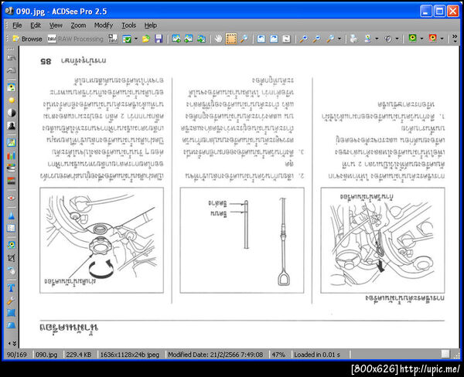This screenshot has width=464, height=377.
Task: Show more toolbar buttons via double chevron
Action: point(455,38)
